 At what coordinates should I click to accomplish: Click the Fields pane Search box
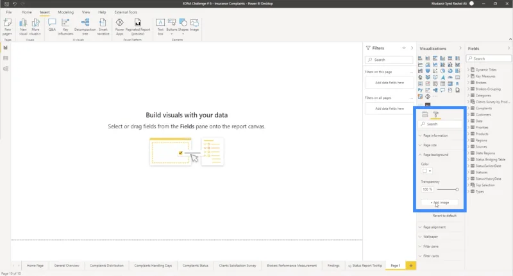click(489, 58)
